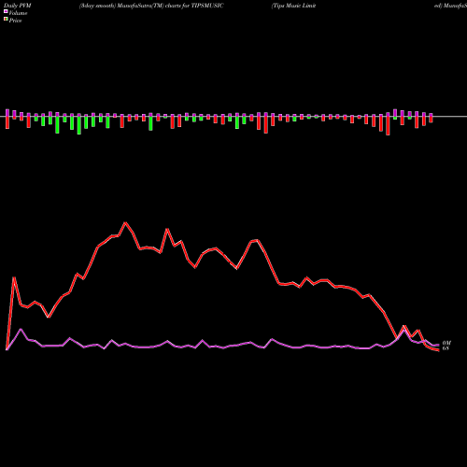Image resolution: width=467 pixels, height=467 pixels.
Task: Click the '0M' volume end label
Action: pos(446,343)
